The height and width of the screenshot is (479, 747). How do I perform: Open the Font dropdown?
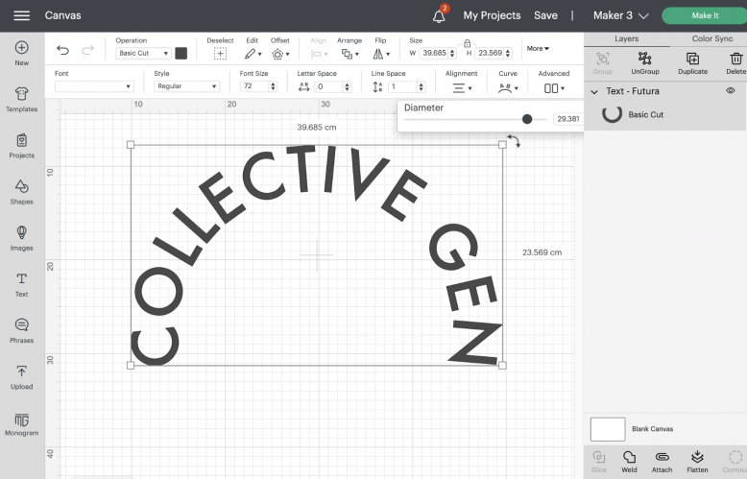(94, 86)
